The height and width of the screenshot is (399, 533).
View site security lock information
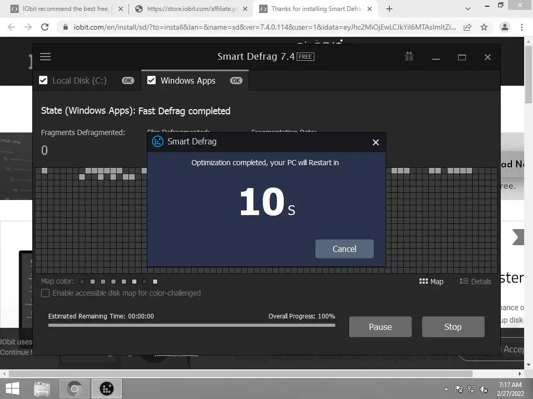point(66,27)
